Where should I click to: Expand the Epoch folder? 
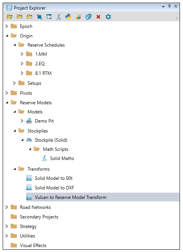[x=7, y=26]
